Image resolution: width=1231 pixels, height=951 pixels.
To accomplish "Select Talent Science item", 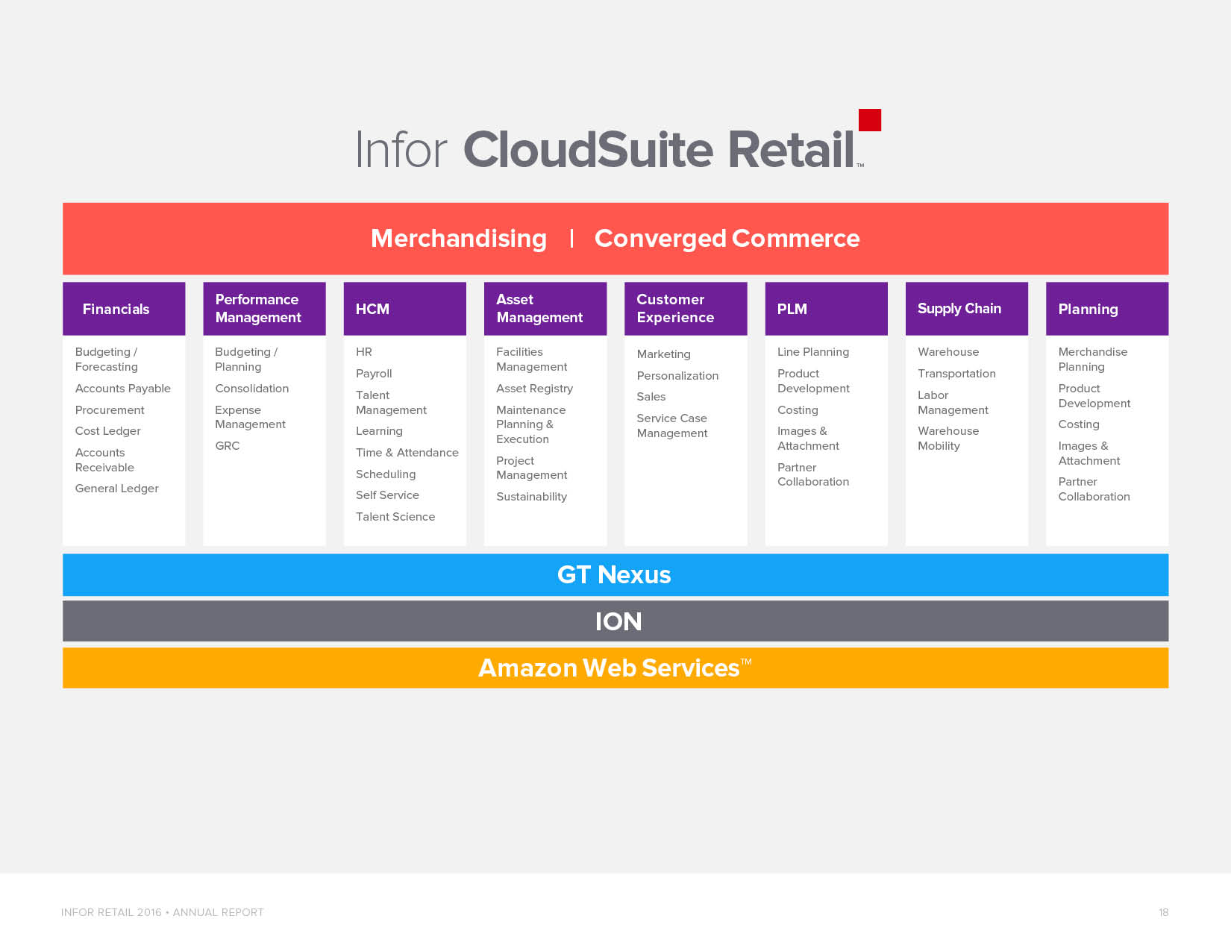I will point(395,517).
